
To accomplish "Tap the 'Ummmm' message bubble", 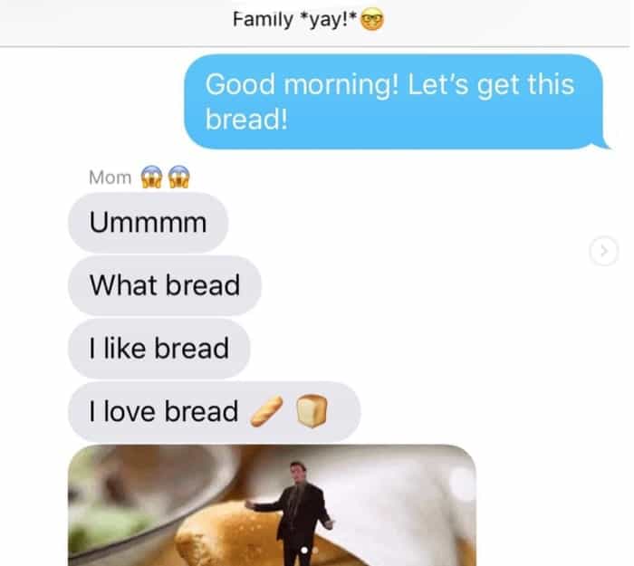I will point(148,223).
